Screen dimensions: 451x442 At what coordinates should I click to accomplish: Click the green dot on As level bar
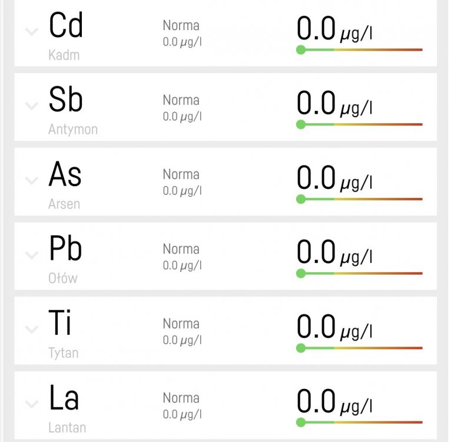301,199
